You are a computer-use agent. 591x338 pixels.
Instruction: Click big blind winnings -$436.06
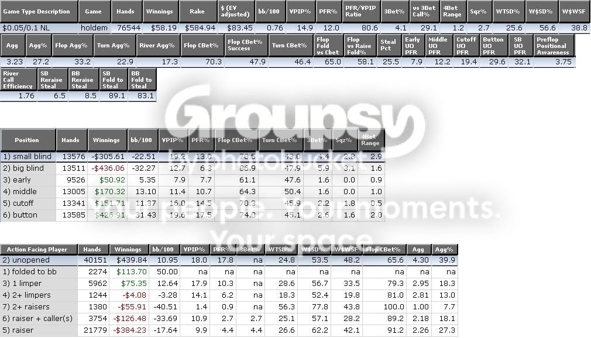[x=108, y=168]
